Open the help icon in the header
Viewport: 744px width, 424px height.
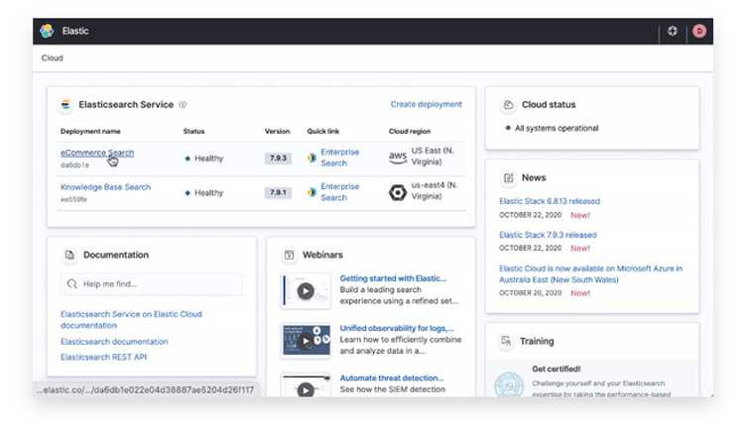pyautogui.click(x=673, y=31)
